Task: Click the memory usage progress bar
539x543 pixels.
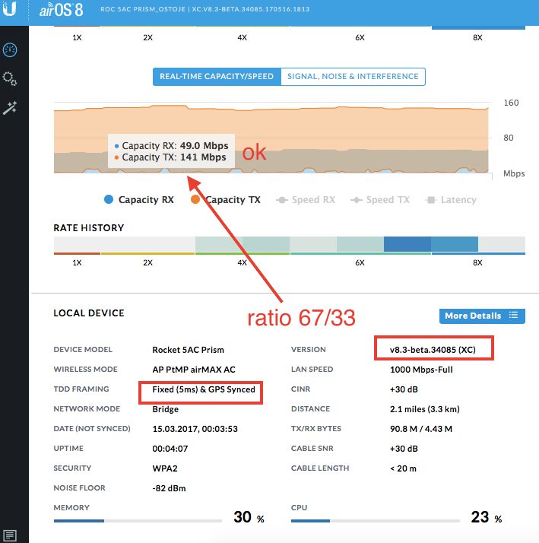Action: [138, 521]
